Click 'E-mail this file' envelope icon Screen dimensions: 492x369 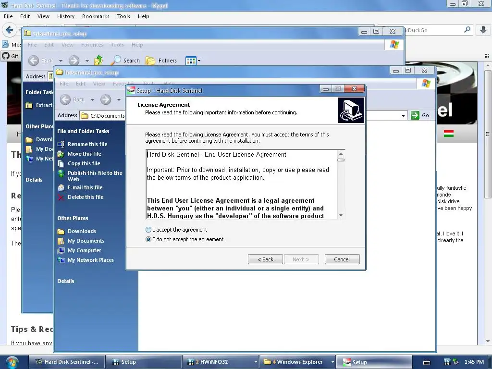click(61, 188)
